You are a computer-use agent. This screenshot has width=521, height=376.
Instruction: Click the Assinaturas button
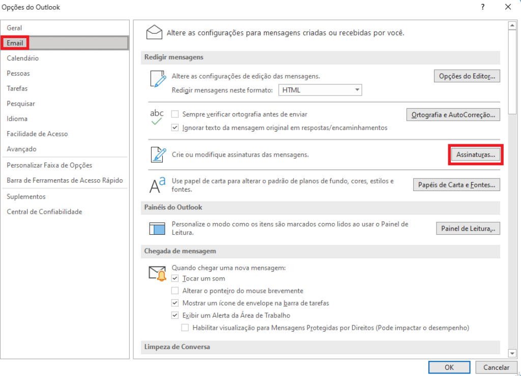(x=476, y=154)
